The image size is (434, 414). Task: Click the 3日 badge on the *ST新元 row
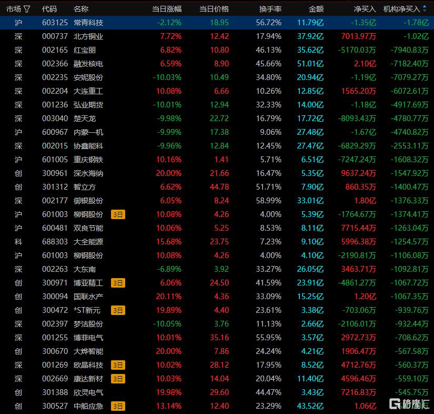tap(118, 310)
